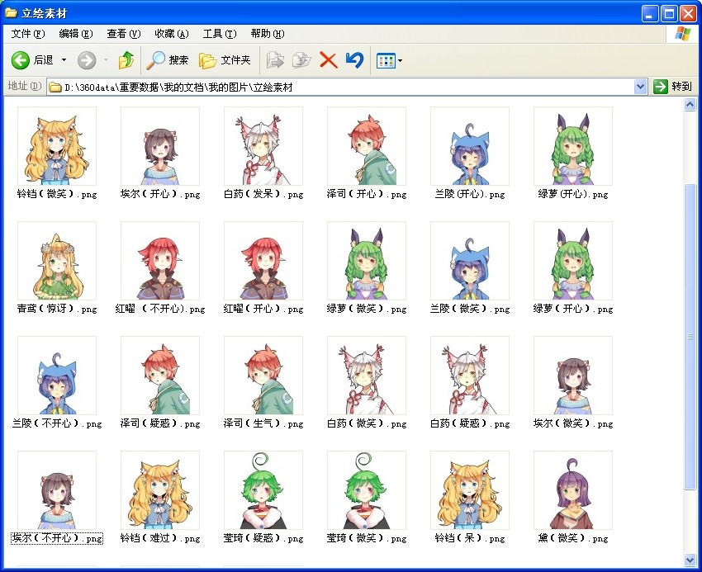Click the Copy To folder icon
Viewport: 702px width, 572px height.
(301, 60)
